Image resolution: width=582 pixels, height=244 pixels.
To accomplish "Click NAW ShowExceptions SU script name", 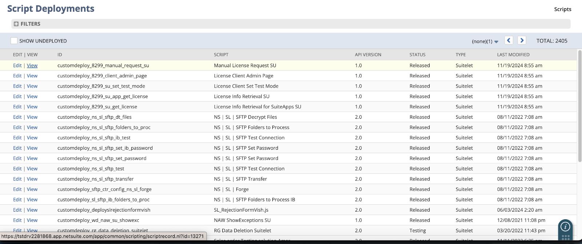I will tap(242, 220).
